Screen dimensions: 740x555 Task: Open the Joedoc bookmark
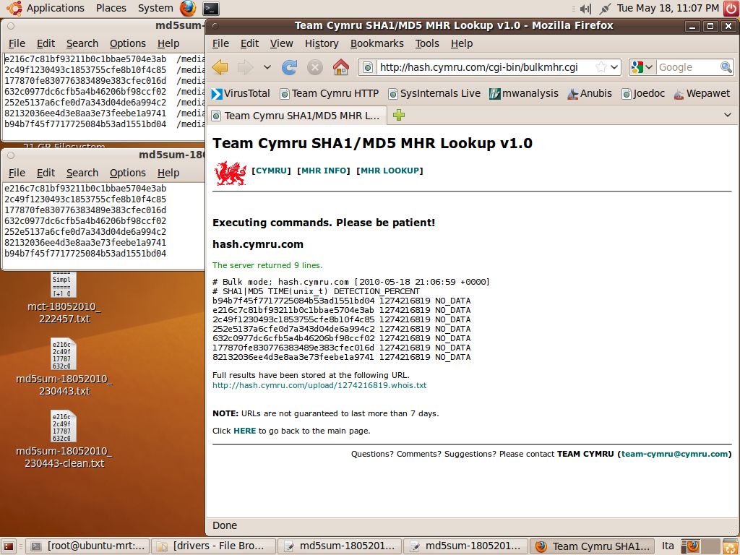(643, 93)
